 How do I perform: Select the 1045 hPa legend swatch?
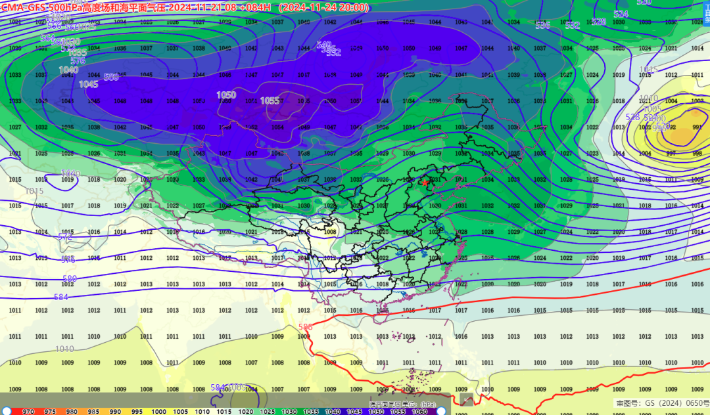(x=354, y=411)
